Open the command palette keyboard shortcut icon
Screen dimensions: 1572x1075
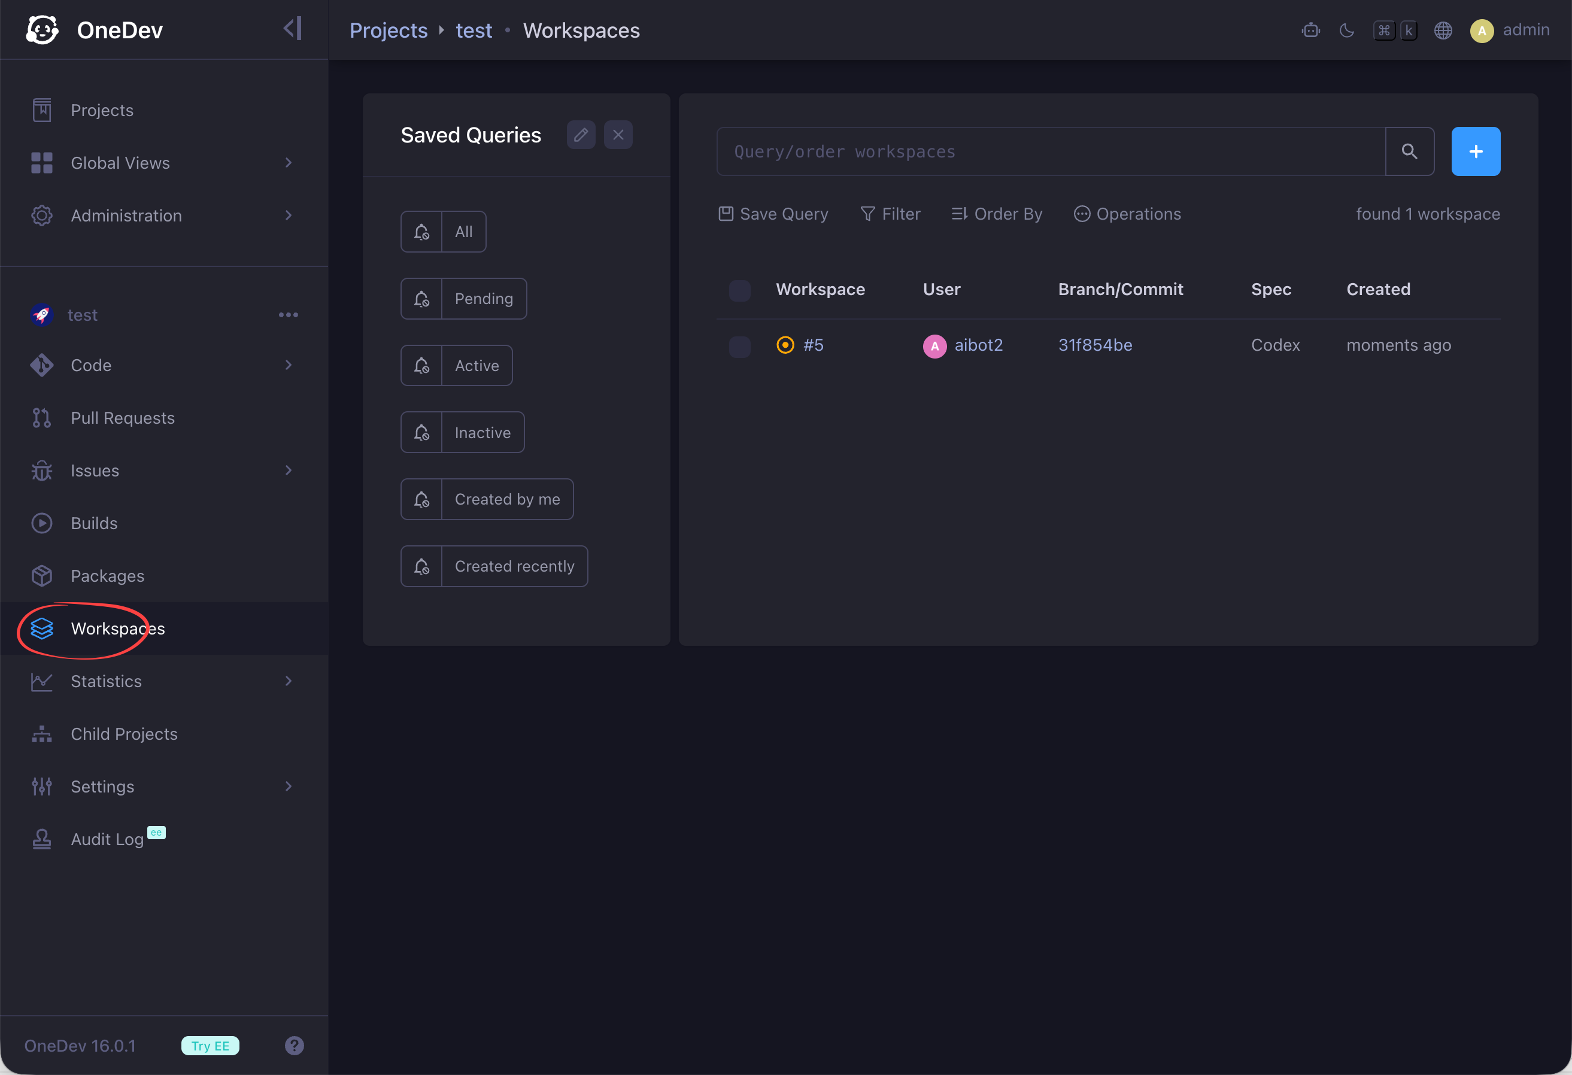point(1395,31)
